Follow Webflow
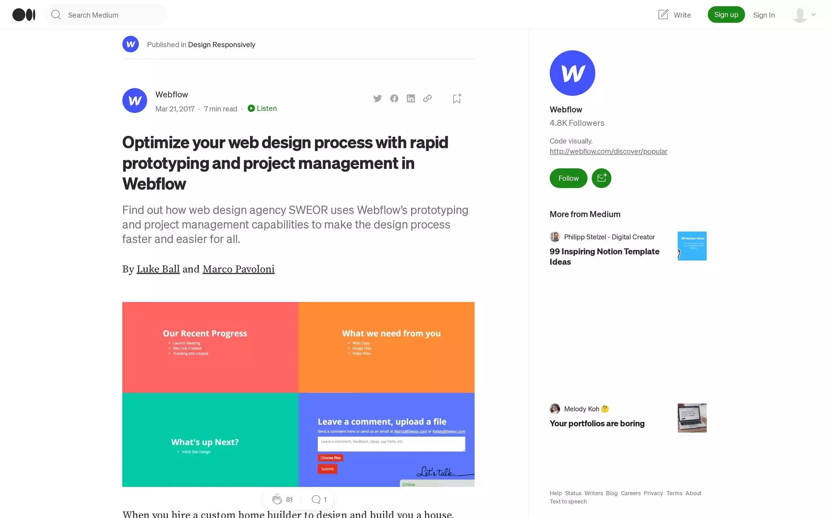 click(x=568, y=178)
